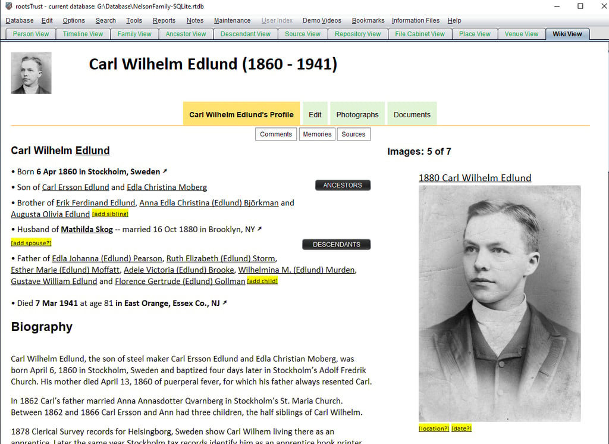Open Adele Victoria (Edlund) Brooke link
This screenshot has height=444, width=609.
click(x=179, y=270)
